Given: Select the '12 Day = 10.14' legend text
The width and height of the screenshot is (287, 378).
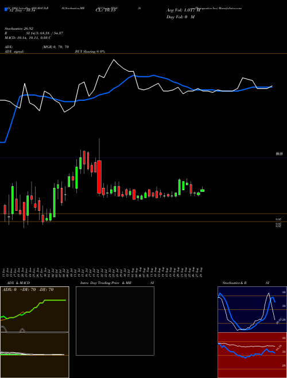Looking at the screenshot, I should (x=22, y=11).
